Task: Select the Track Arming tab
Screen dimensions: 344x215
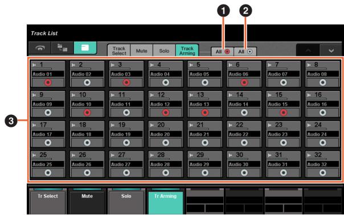Action: 187,51
